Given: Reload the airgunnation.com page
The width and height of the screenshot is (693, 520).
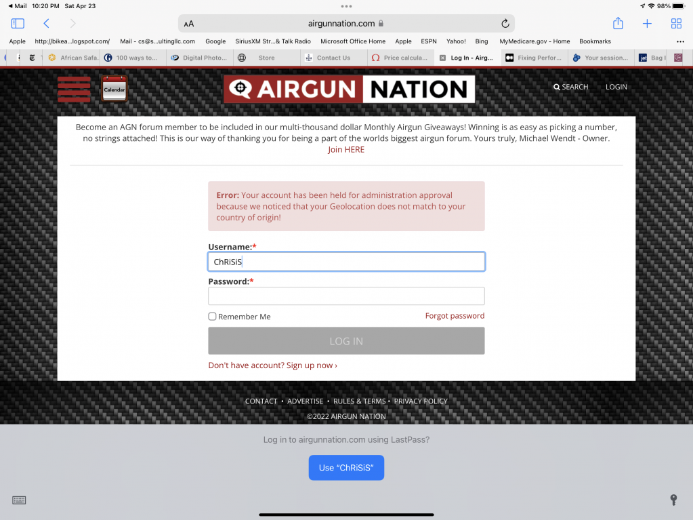Looking at the screenshot, I should click(x=505, y=24).
